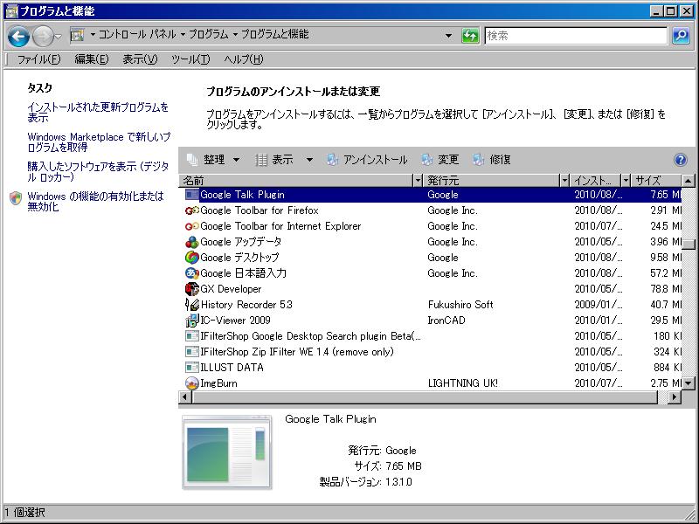699x524 pixels.
Task: Click the Google Toolbar for Internet Explorer icon
Action: point(191,226)
